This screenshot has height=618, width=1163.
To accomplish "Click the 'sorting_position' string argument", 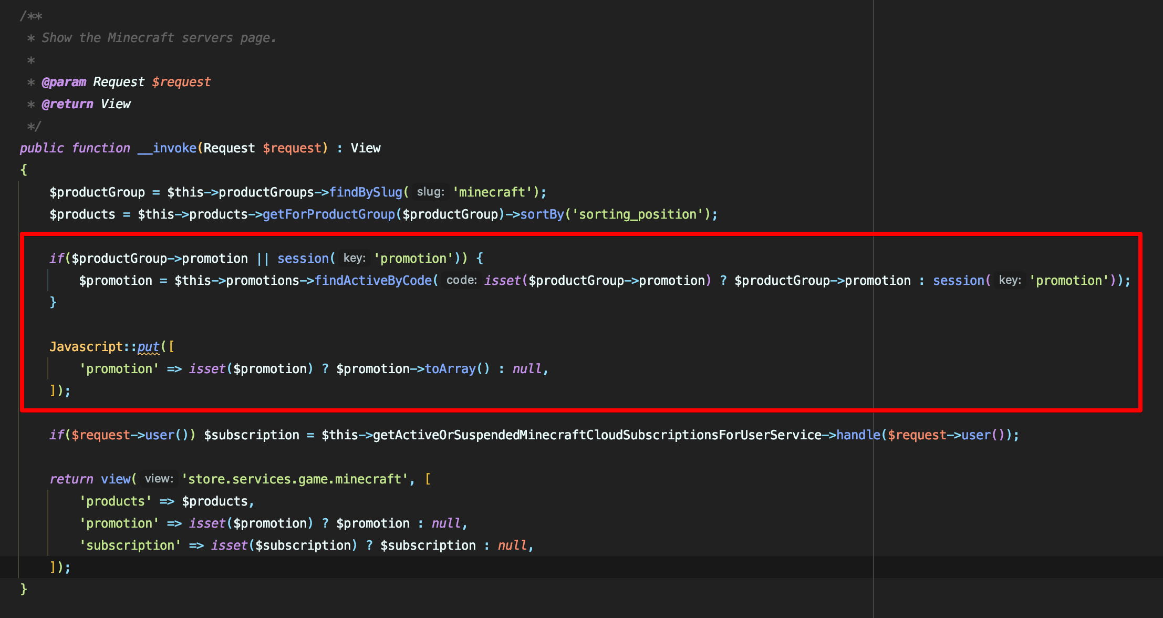I will (638, 214).
